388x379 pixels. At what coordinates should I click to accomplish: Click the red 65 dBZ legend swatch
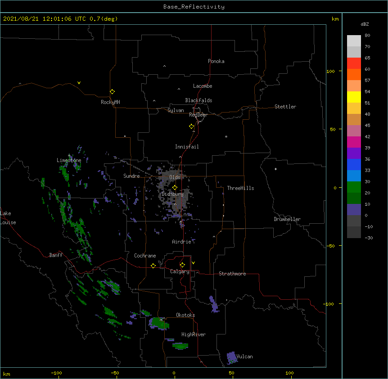[x=354, y=63]
